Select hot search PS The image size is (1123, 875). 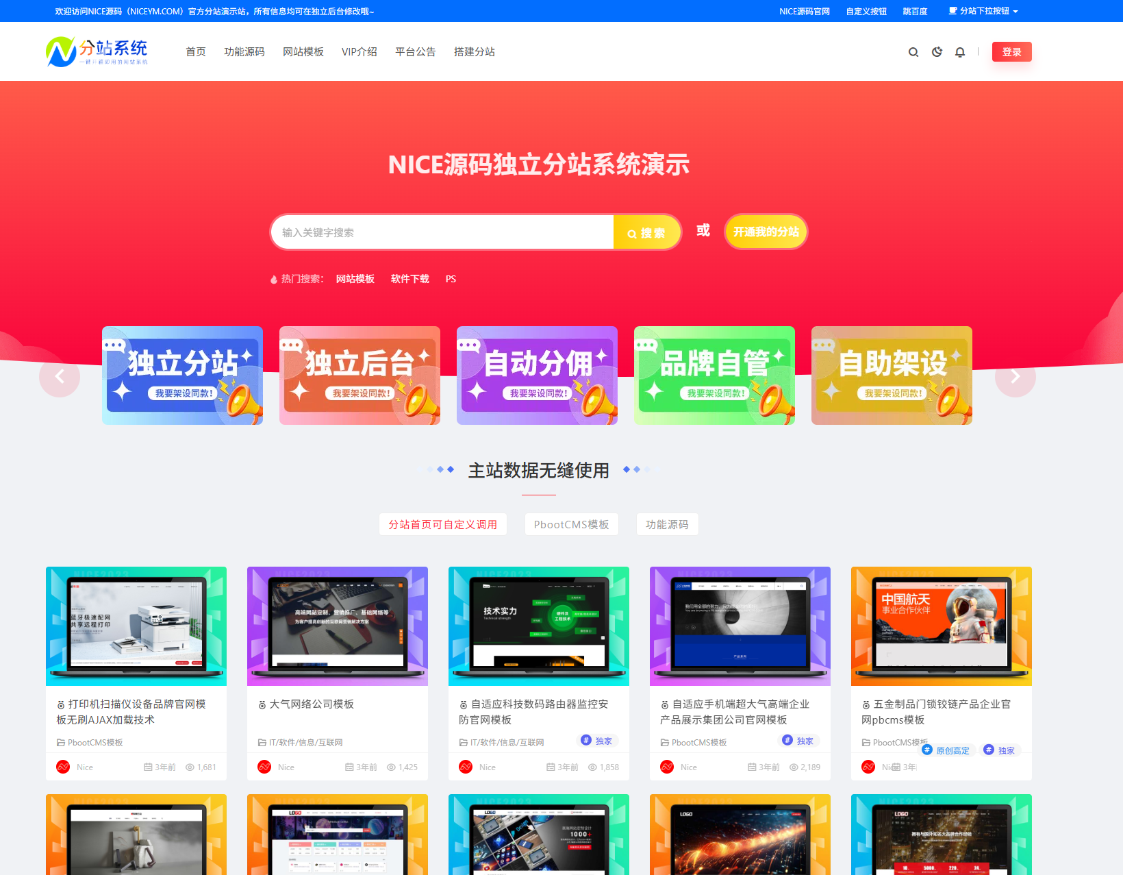click(x=451, y=279)
